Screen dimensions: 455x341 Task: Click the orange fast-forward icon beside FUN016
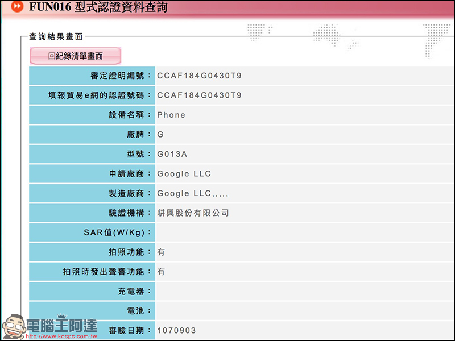pyautogui.click(x=17, y=6)
